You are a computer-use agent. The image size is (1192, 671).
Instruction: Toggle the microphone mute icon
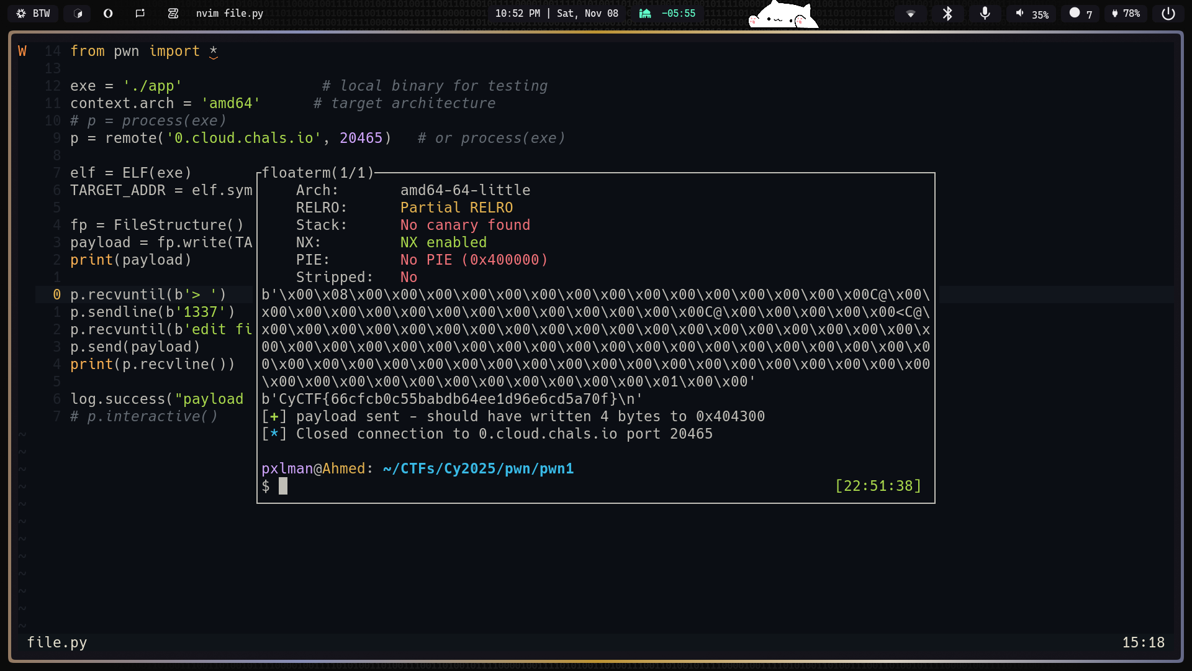coord(985,13)
